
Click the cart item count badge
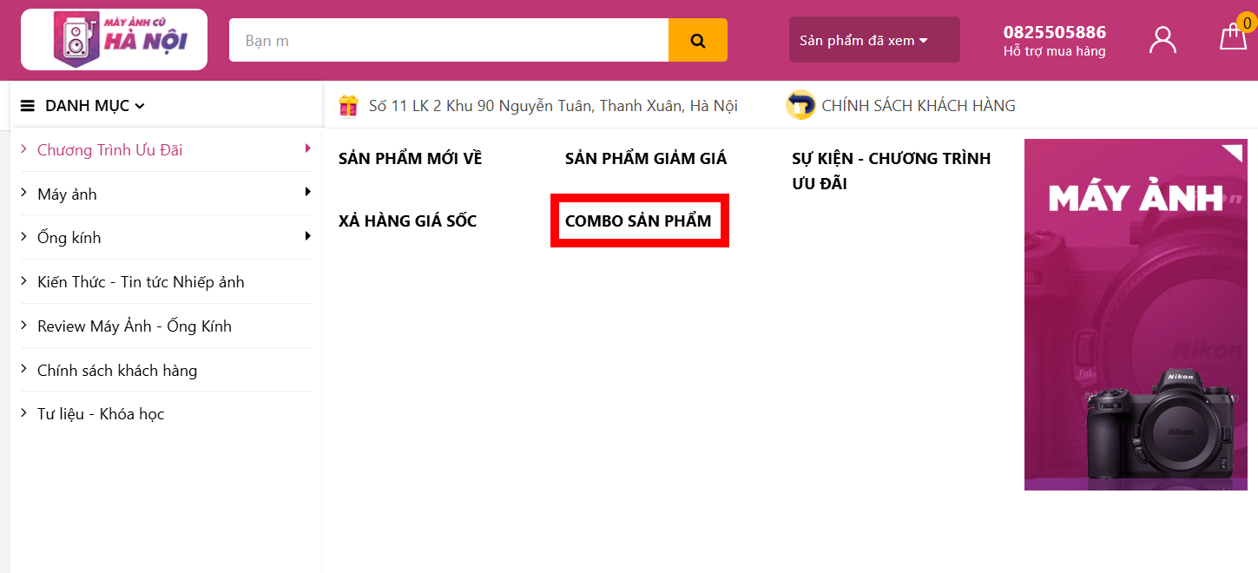point(1248,23)
